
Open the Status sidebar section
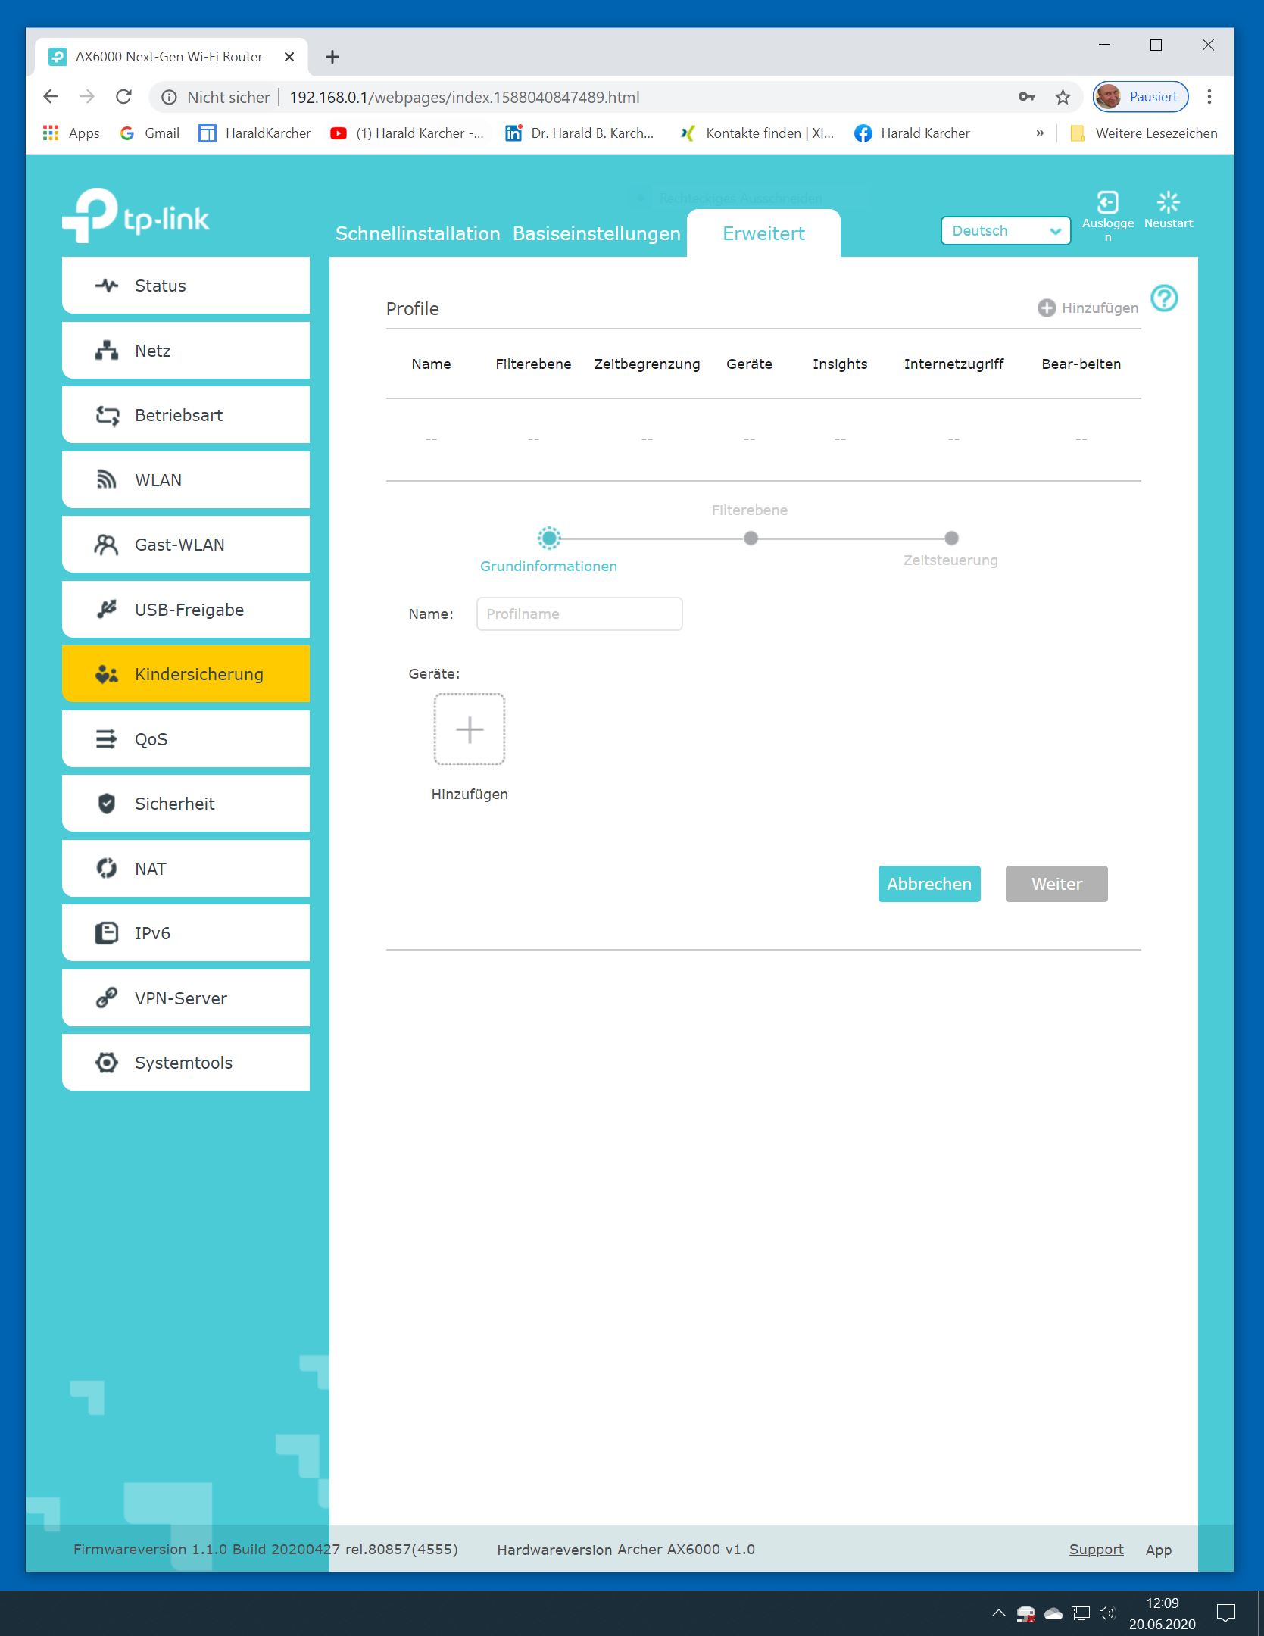pos(186,286)
